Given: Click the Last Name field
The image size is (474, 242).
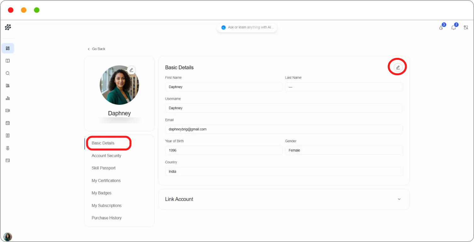Looking at the screenshot, I should 344,87.
